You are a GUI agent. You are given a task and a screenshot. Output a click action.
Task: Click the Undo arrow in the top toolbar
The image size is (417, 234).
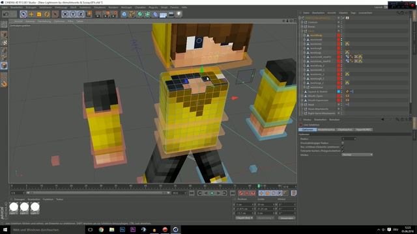click(6, 14)
